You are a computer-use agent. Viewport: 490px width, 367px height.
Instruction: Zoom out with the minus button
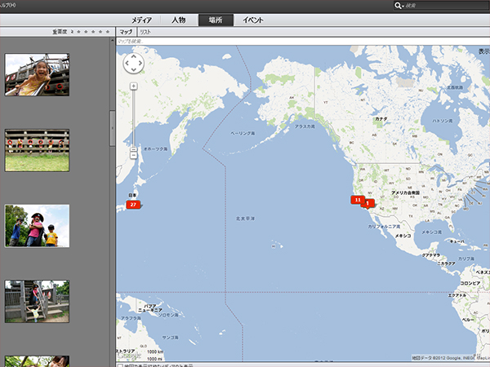coord(134,155)
